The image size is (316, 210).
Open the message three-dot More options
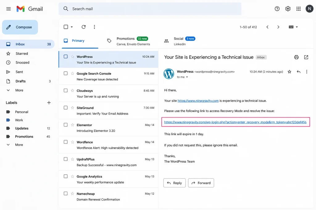(x=306, y=72)
